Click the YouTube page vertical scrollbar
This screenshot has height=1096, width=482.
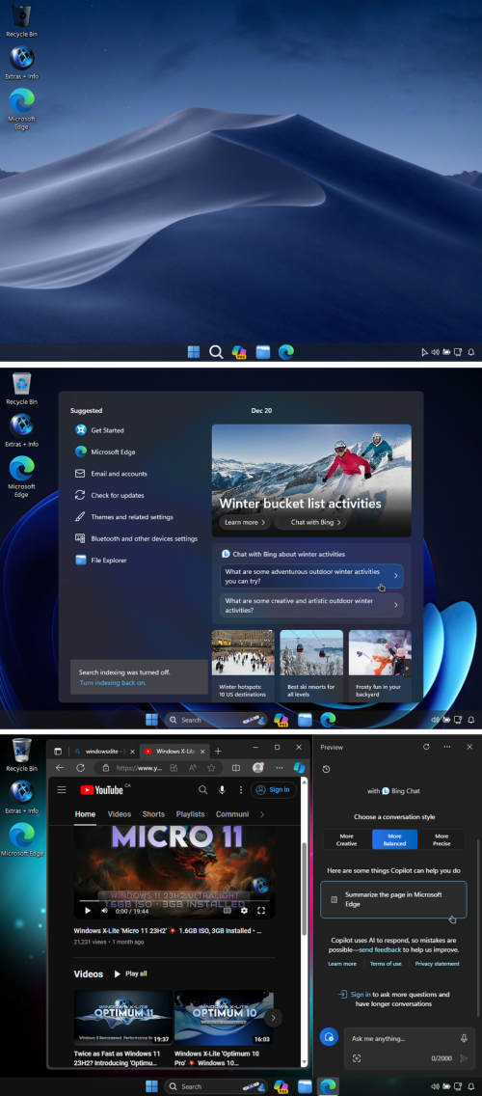[x=304, y=887]
